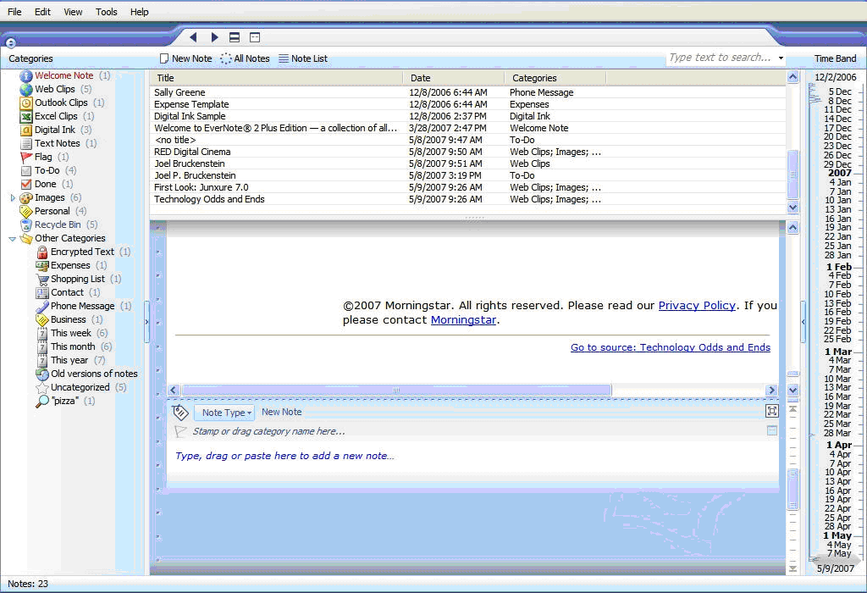Screen dimensions: 867x593
Task: Click the New Note button
Action: coord(185,58)
